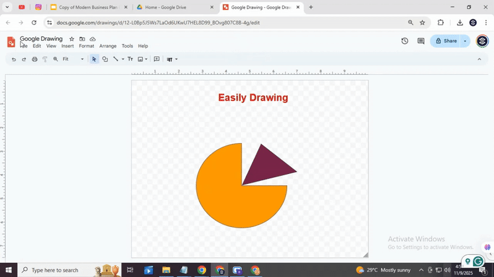Image resolution: width=494 pixels, height=277 pixels.
Task: Add a comment using toolbar icon
Action: [x=157, y=59]
